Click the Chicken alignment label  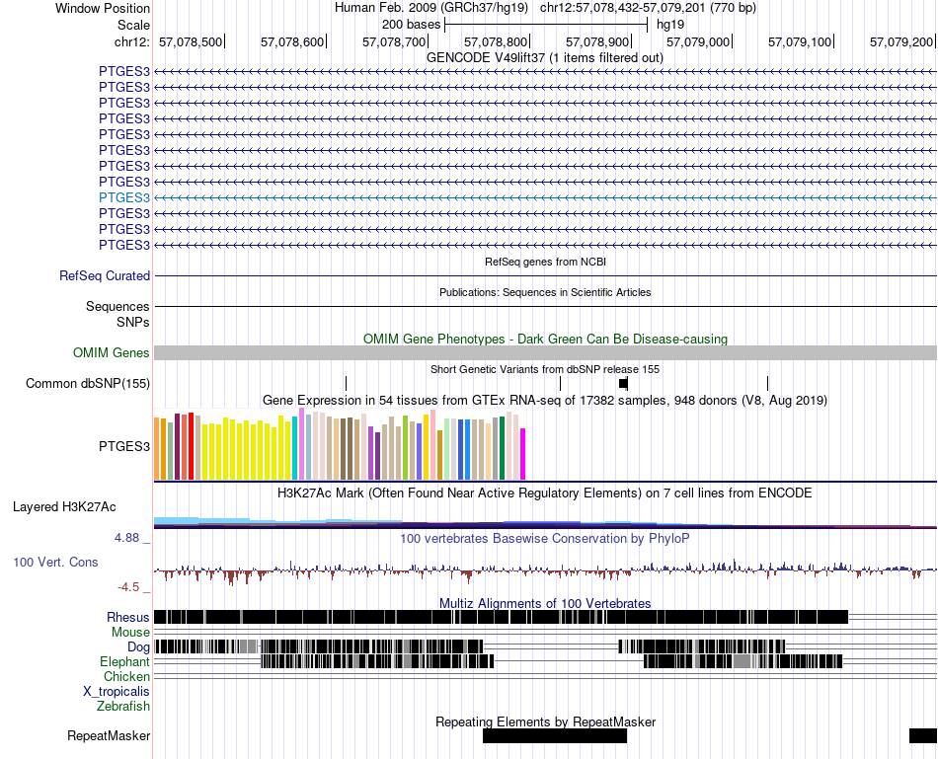pyautogui.click(x=126, y=676)
